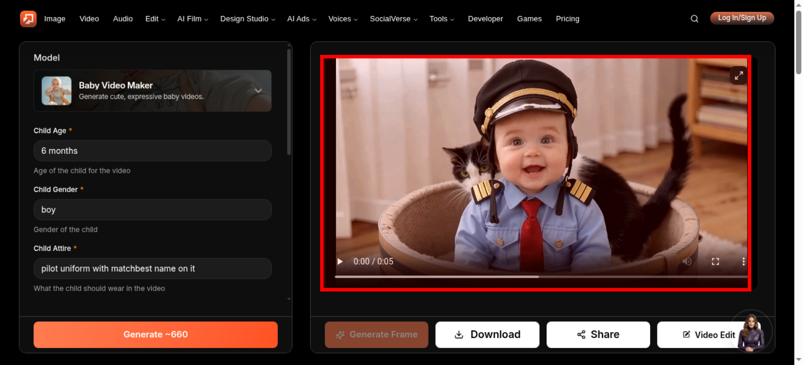Click the settings panel vertical scrollbar
Viewport: 803px width, 365px height.
click(289, 102)
